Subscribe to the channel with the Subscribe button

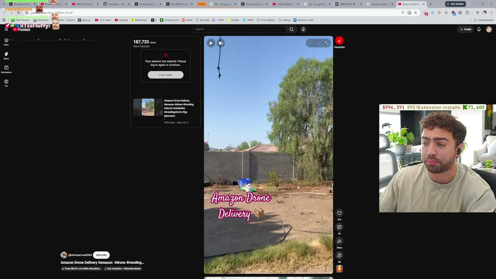tap(101, 255)
